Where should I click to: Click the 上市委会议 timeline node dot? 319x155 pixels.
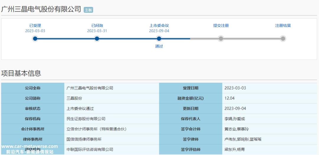(159, 39)
